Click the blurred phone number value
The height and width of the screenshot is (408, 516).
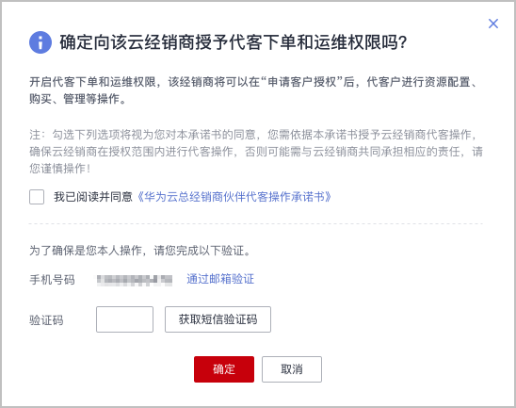pyautogui.click(x=135, y=280)
